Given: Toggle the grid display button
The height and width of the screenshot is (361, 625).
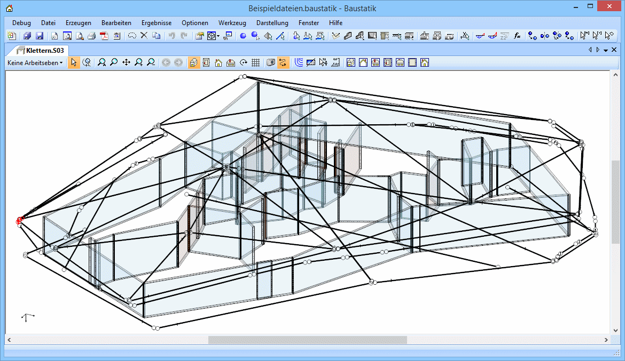Looking at the screenshot, I should (x=255, y=62).
